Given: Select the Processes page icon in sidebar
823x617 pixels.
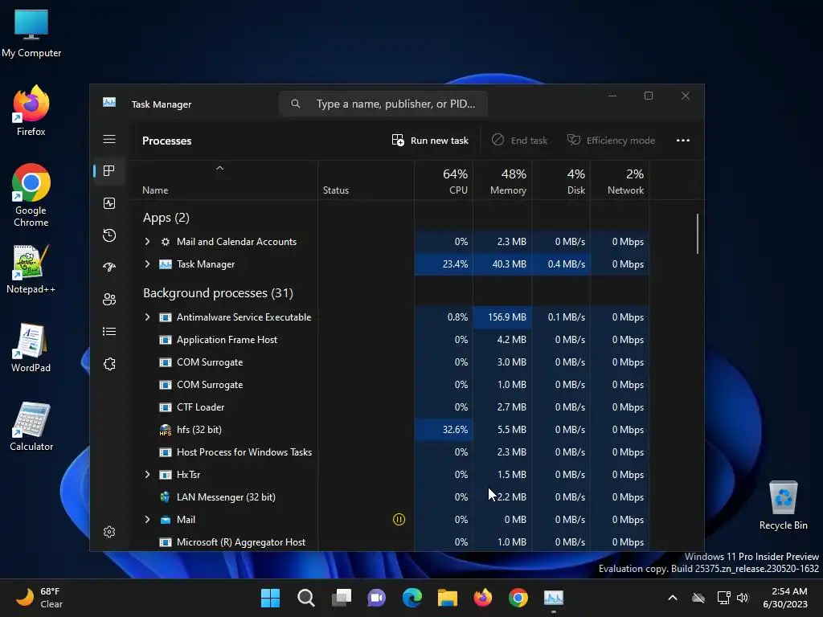Looking at the screenshot, I should coord(109,170).
